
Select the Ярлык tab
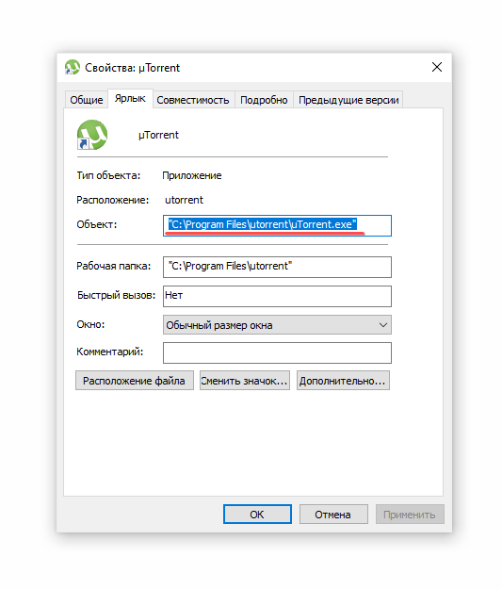[130, 98]
